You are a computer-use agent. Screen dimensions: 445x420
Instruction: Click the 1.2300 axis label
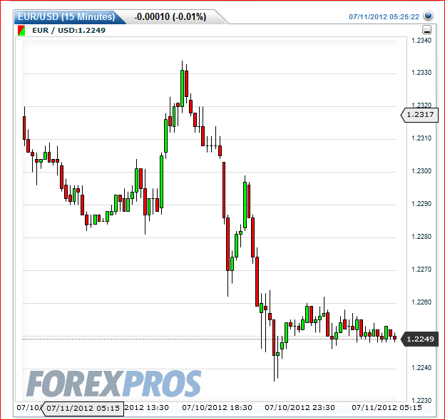(x=421, y=171)
